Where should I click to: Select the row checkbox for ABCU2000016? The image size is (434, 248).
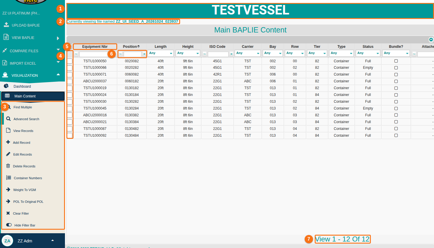tap(70, 115)
